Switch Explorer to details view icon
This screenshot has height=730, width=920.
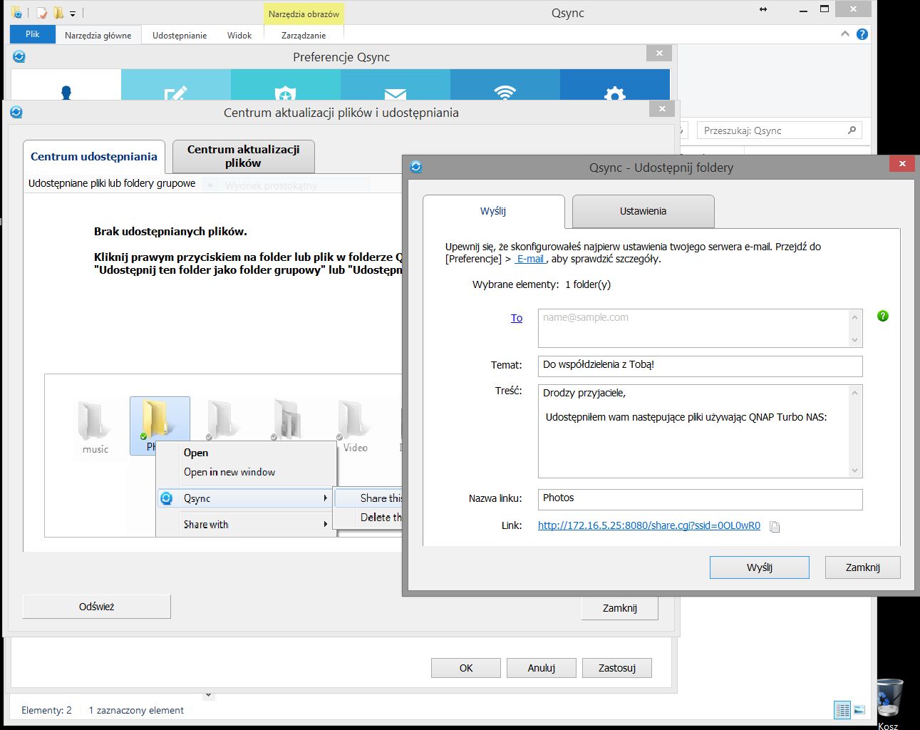[843, 710]
